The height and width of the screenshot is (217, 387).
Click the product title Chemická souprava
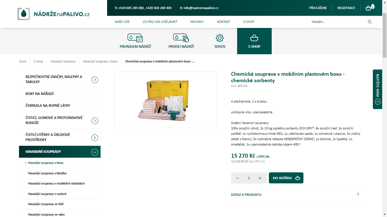[x=288, y=77]
